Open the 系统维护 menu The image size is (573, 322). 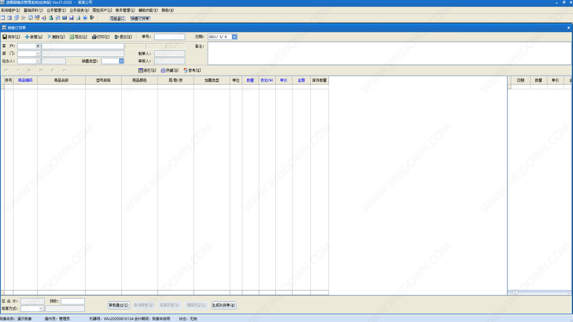(x=10, y=10)
